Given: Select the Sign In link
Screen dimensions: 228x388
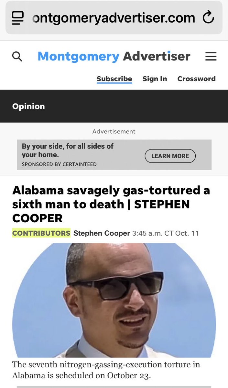Looking at the screenshot, I should pos(155,79).
